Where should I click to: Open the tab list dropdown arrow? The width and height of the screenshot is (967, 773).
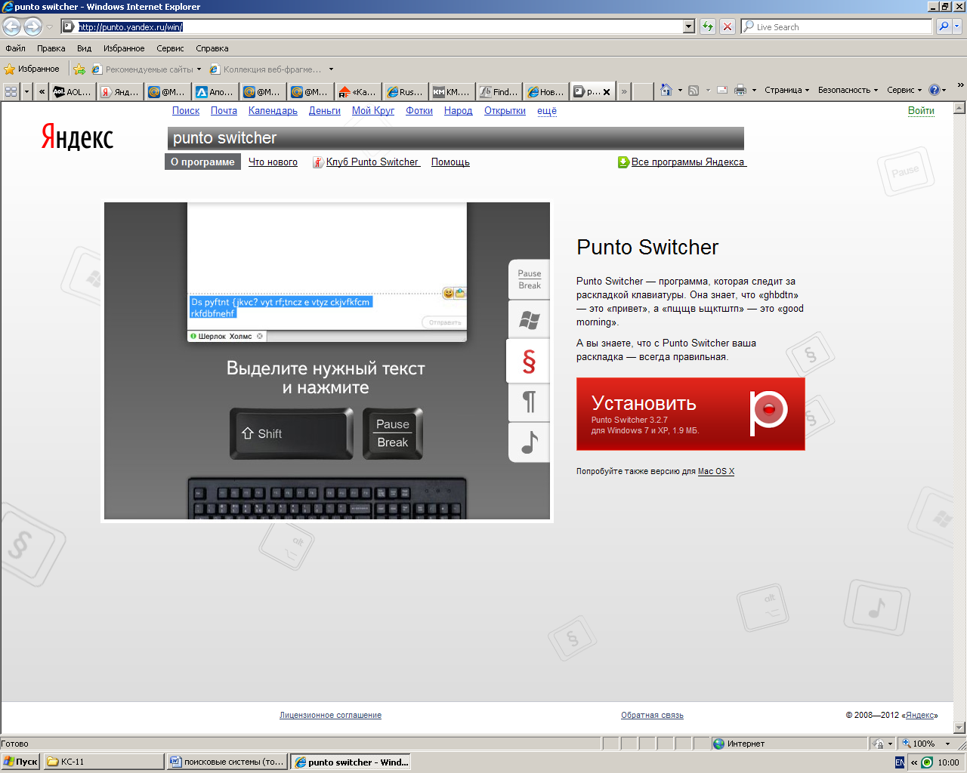[27, 91]
